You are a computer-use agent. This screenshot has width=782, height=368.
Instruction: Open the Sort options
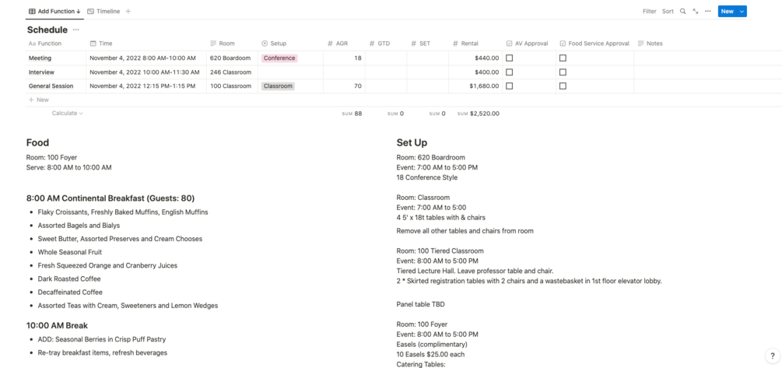coord(668,12)
